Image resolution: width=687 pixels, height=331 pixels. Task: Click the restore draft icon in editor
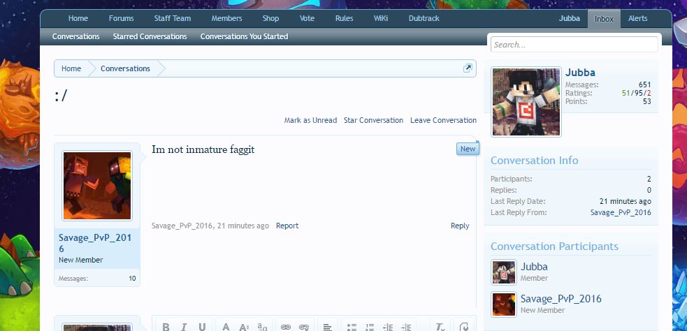tap(465, 326)
